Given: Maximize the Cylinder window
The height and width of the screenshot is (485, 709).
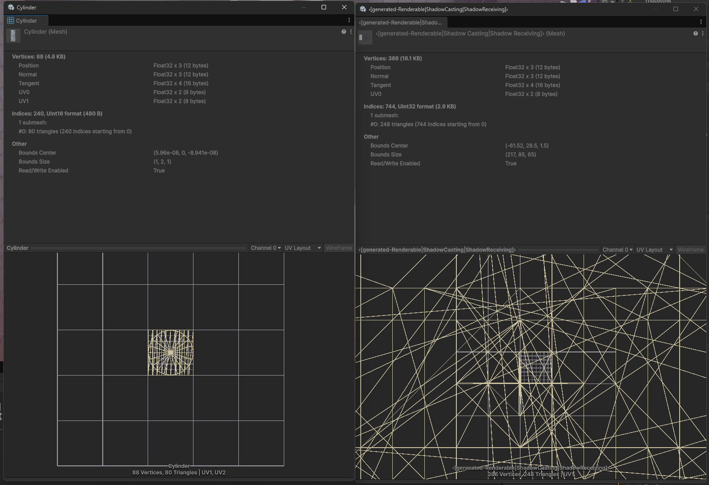Looking at the screenshot, I should pos(324,7).
